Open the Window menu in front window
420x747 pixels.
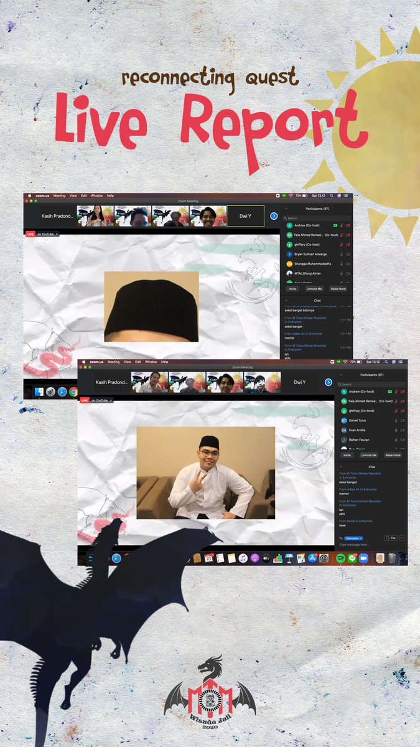point(151,362)
